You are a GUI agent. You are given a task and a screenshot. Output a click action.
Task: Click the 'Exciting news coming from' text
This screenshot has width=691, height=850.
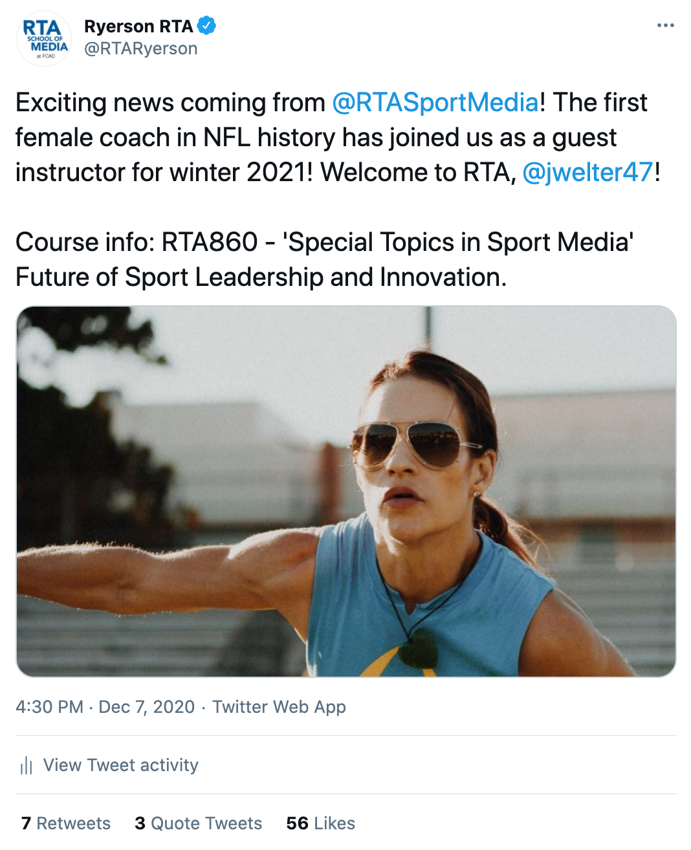(170, 103)
